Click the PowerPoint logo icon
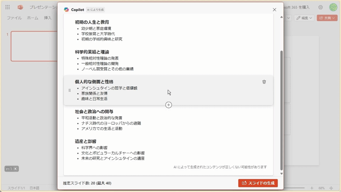341x192 pixels. pos(20,7)
